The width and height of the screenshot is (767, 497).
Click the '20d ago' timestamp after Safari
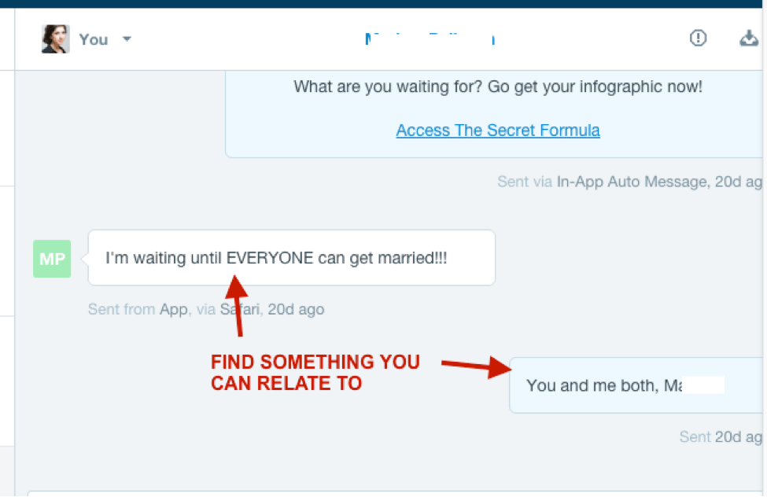click(x=296, y=309)
